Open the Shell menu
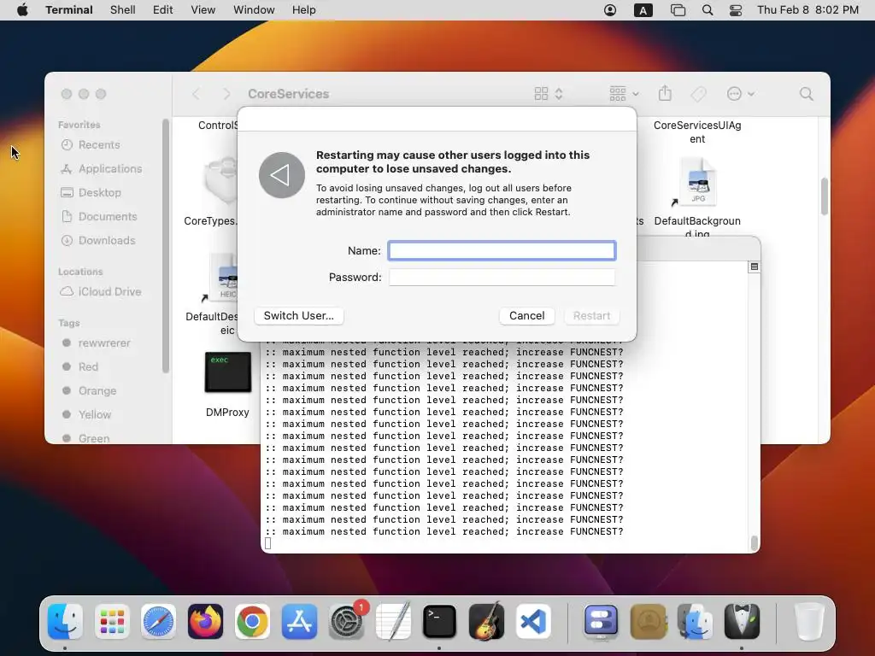The height and width of the screenshot is (656, 875). (x=123, y=10)
